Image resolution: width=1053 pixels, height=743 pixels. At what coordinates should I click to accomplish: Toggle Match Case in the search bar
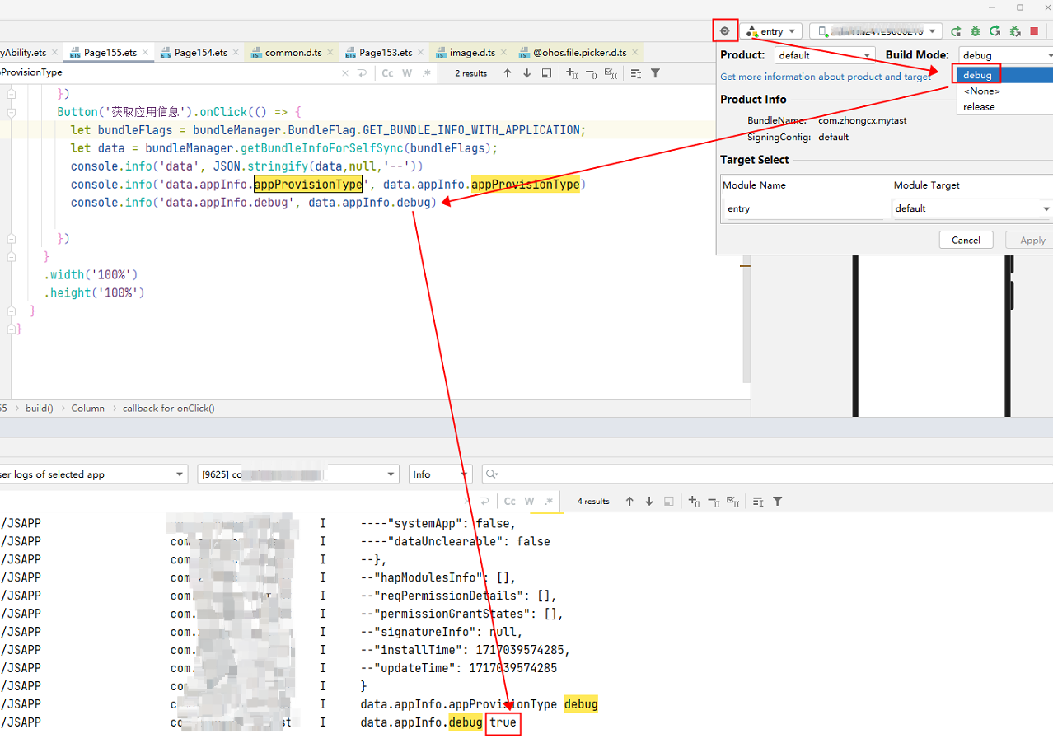pyautogui.click(x=387, y=73)
